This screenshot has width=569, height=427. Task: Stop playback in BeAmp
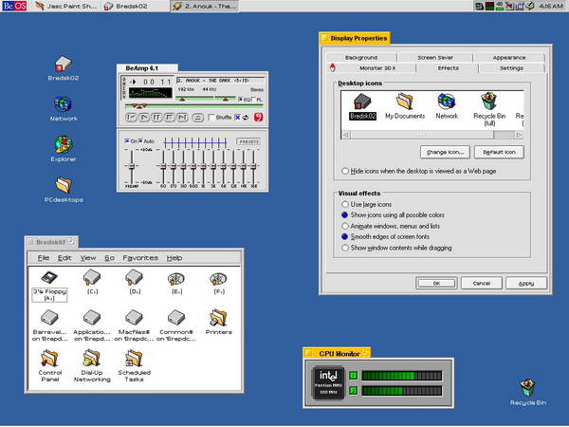point(169,118)
